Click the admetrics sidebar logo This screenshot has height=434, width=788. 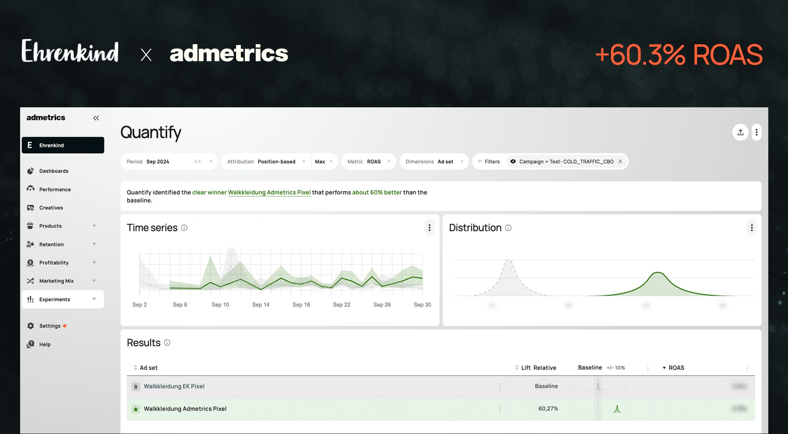point(46,117)
